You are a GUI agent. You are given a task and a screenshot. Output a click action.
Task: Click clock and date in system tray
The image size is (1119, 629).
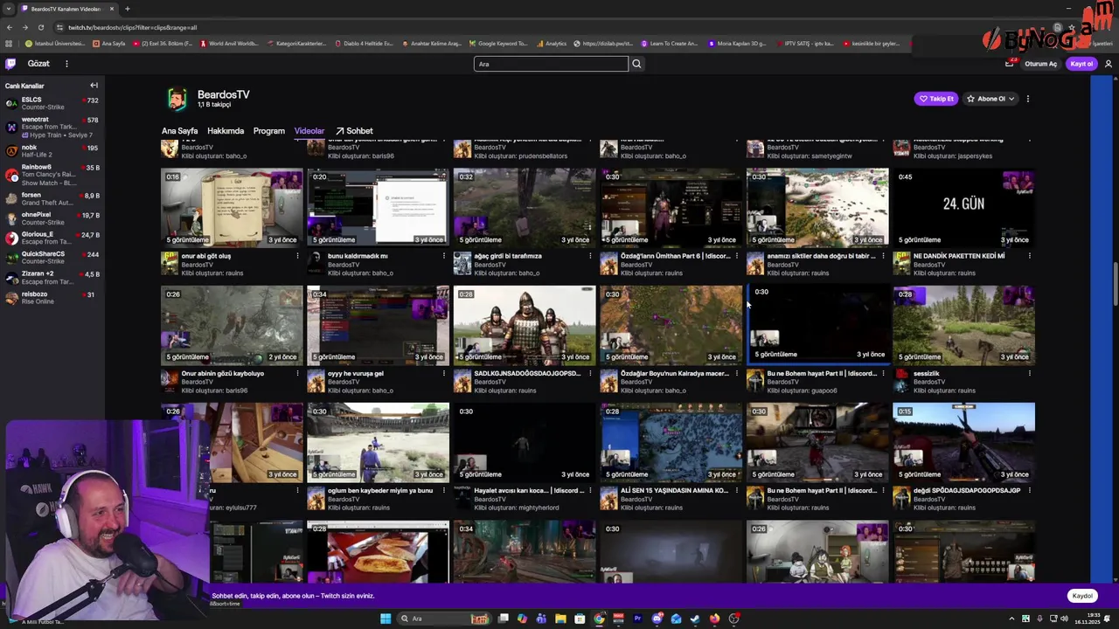coord(1088,619)
